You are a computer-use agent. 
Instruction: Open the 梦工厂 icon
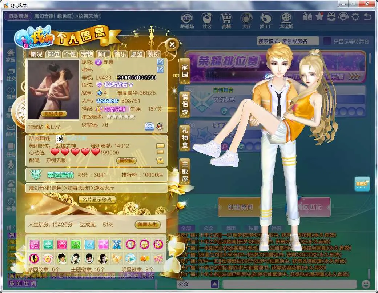266,20
